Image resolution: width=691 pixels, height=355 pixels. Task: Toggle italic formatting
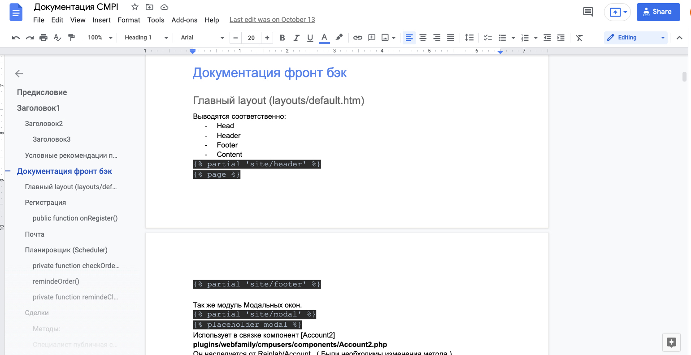click(296, 38)
